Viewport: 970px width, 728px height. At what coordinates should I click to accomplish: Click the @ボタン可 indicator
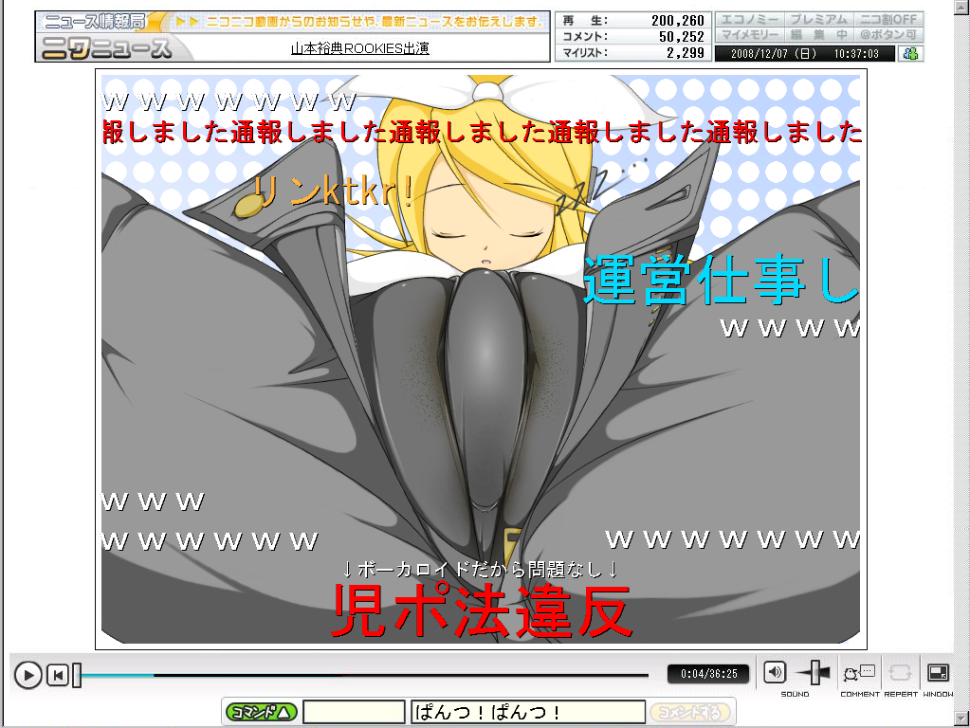[x=888, y=36]
